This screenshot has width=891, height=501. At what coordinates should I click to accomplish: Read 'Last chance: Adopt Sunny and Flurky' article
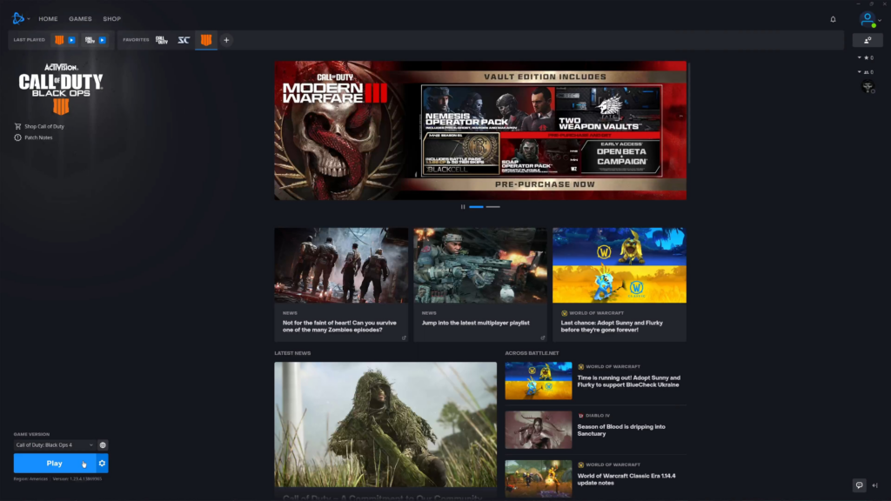(x=612, y=326)
